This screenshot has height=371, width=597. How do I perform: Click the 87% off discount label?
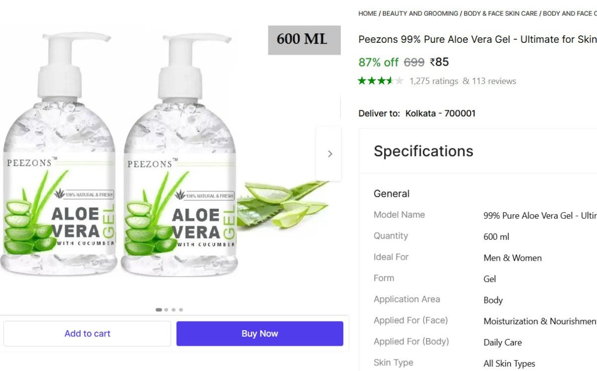(378, 62)
